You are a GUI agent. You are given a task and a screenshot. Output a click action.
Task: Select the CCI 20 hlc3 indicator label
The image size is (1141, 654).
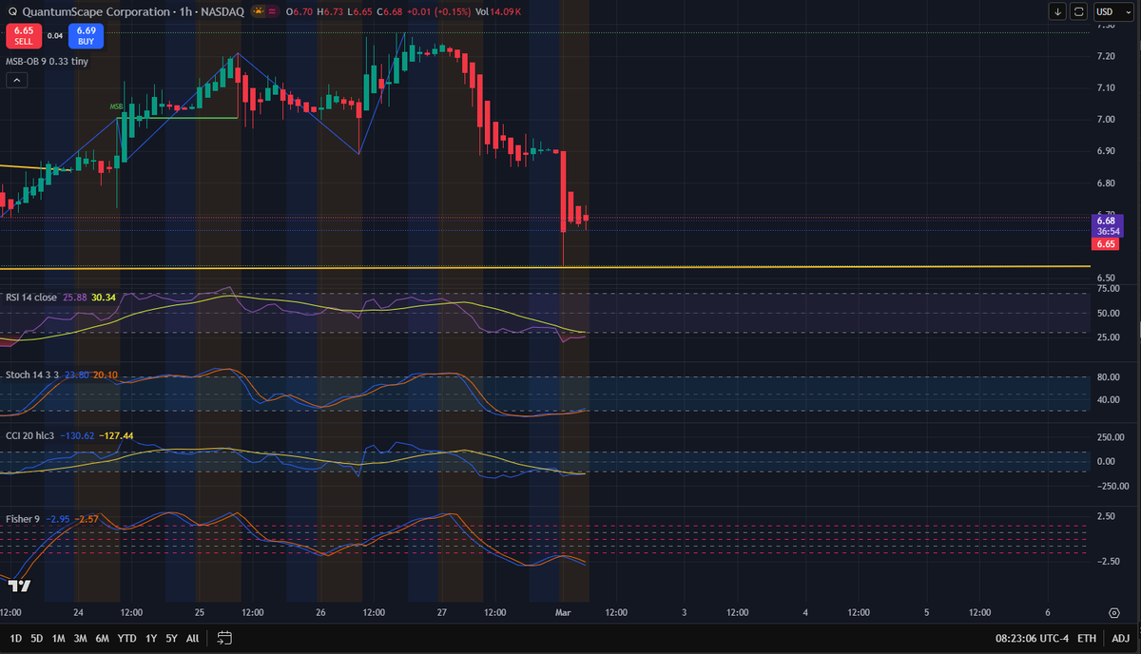[x=30, y=435]
